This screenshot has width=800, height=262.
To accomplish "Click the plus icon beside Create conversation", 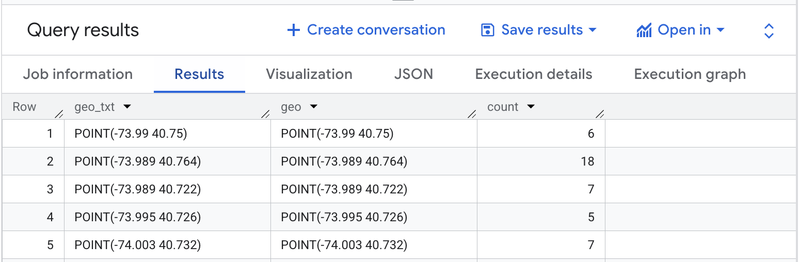I will 293,30.
